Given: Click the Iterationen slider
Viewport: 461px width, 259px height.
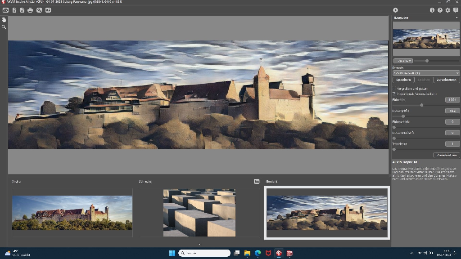Looking at the screenshot, I should [426, 149].
